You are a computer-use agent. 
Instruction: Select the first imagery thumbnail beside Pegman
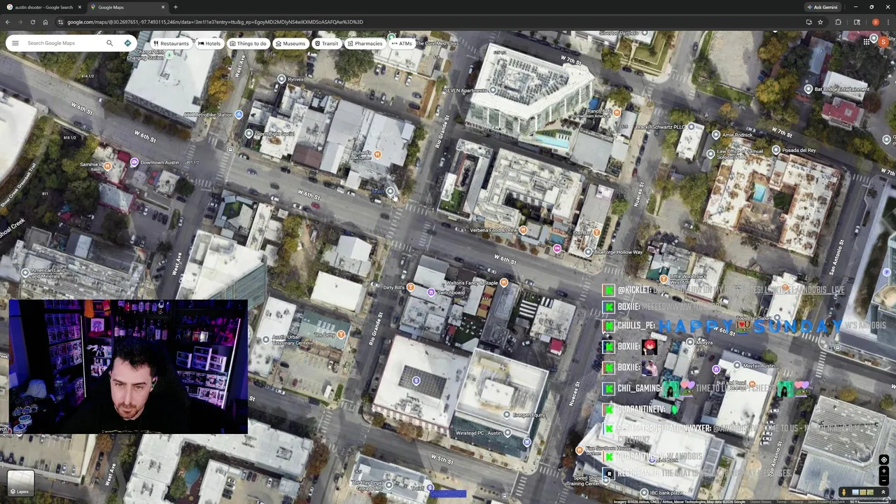tap(856, 492)
